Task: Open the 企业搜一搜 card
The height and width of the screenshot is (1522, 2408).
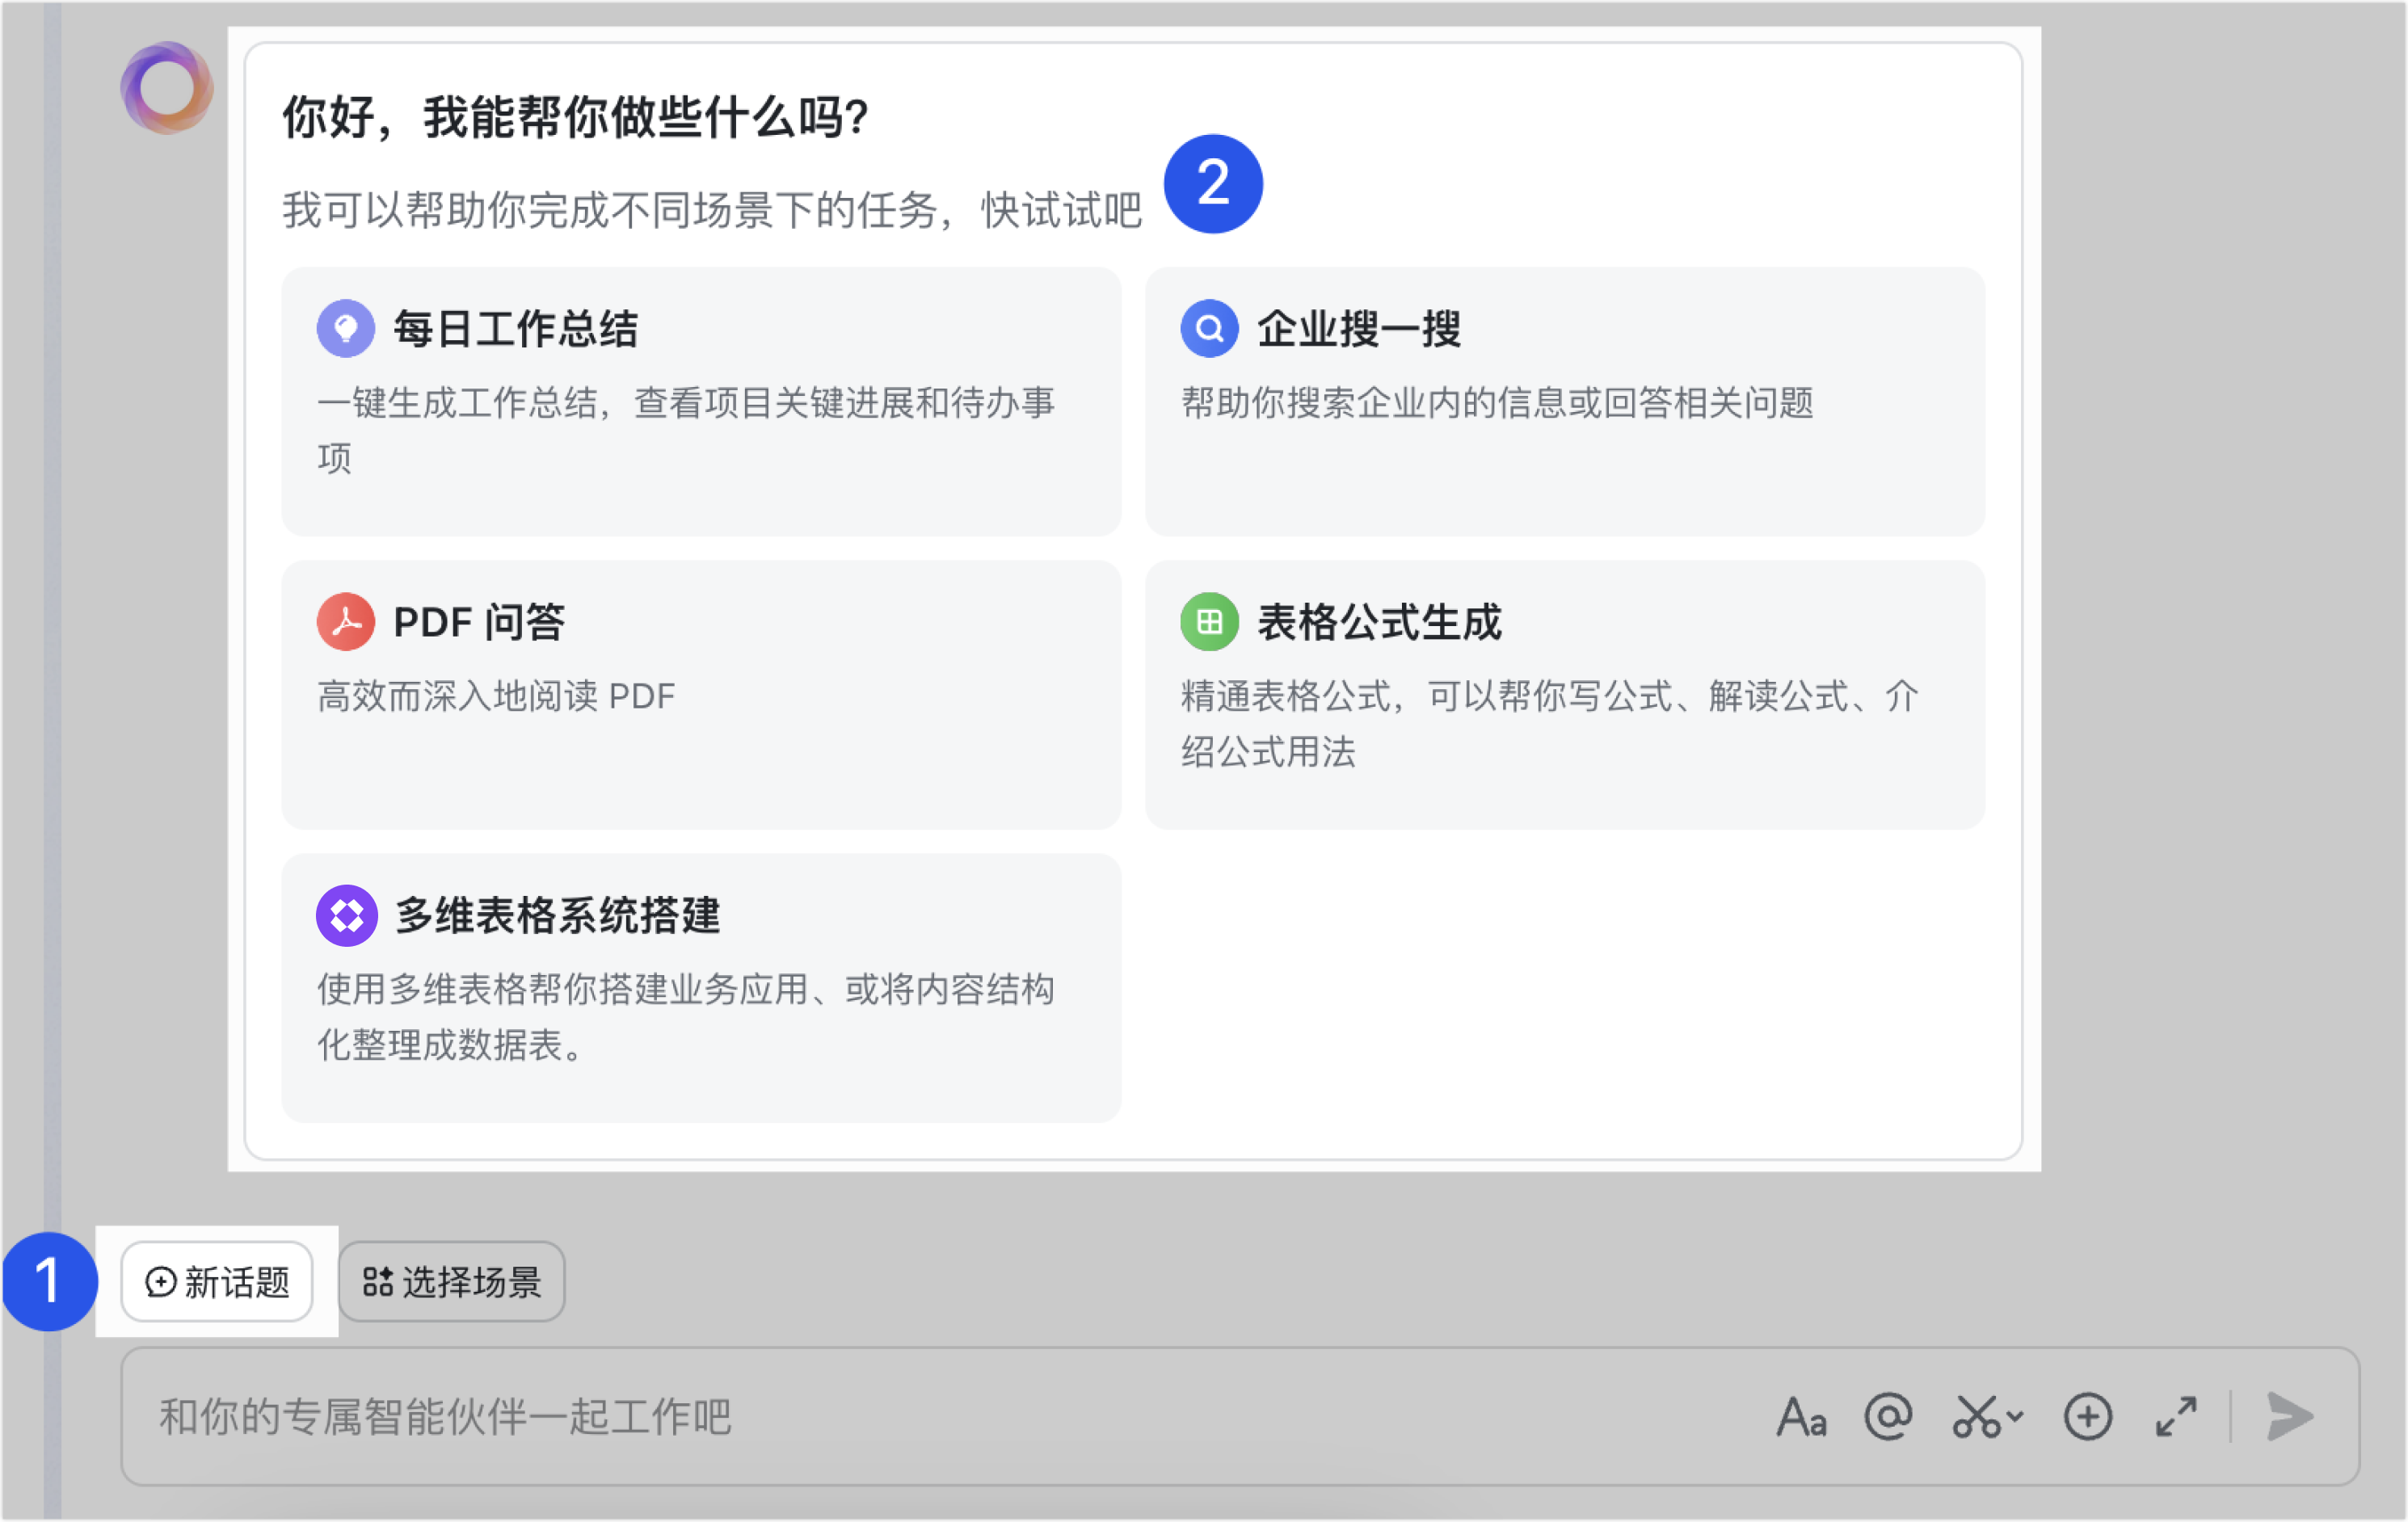Action: [1564, 401]
